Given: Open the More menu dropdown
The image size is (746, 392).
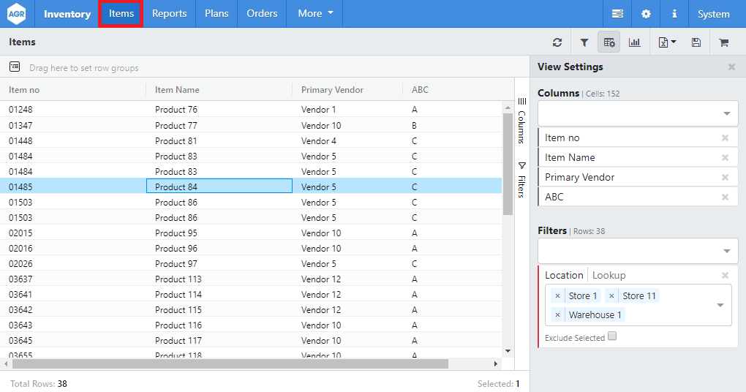Looking at the screenshot, I should click(315, 14).
